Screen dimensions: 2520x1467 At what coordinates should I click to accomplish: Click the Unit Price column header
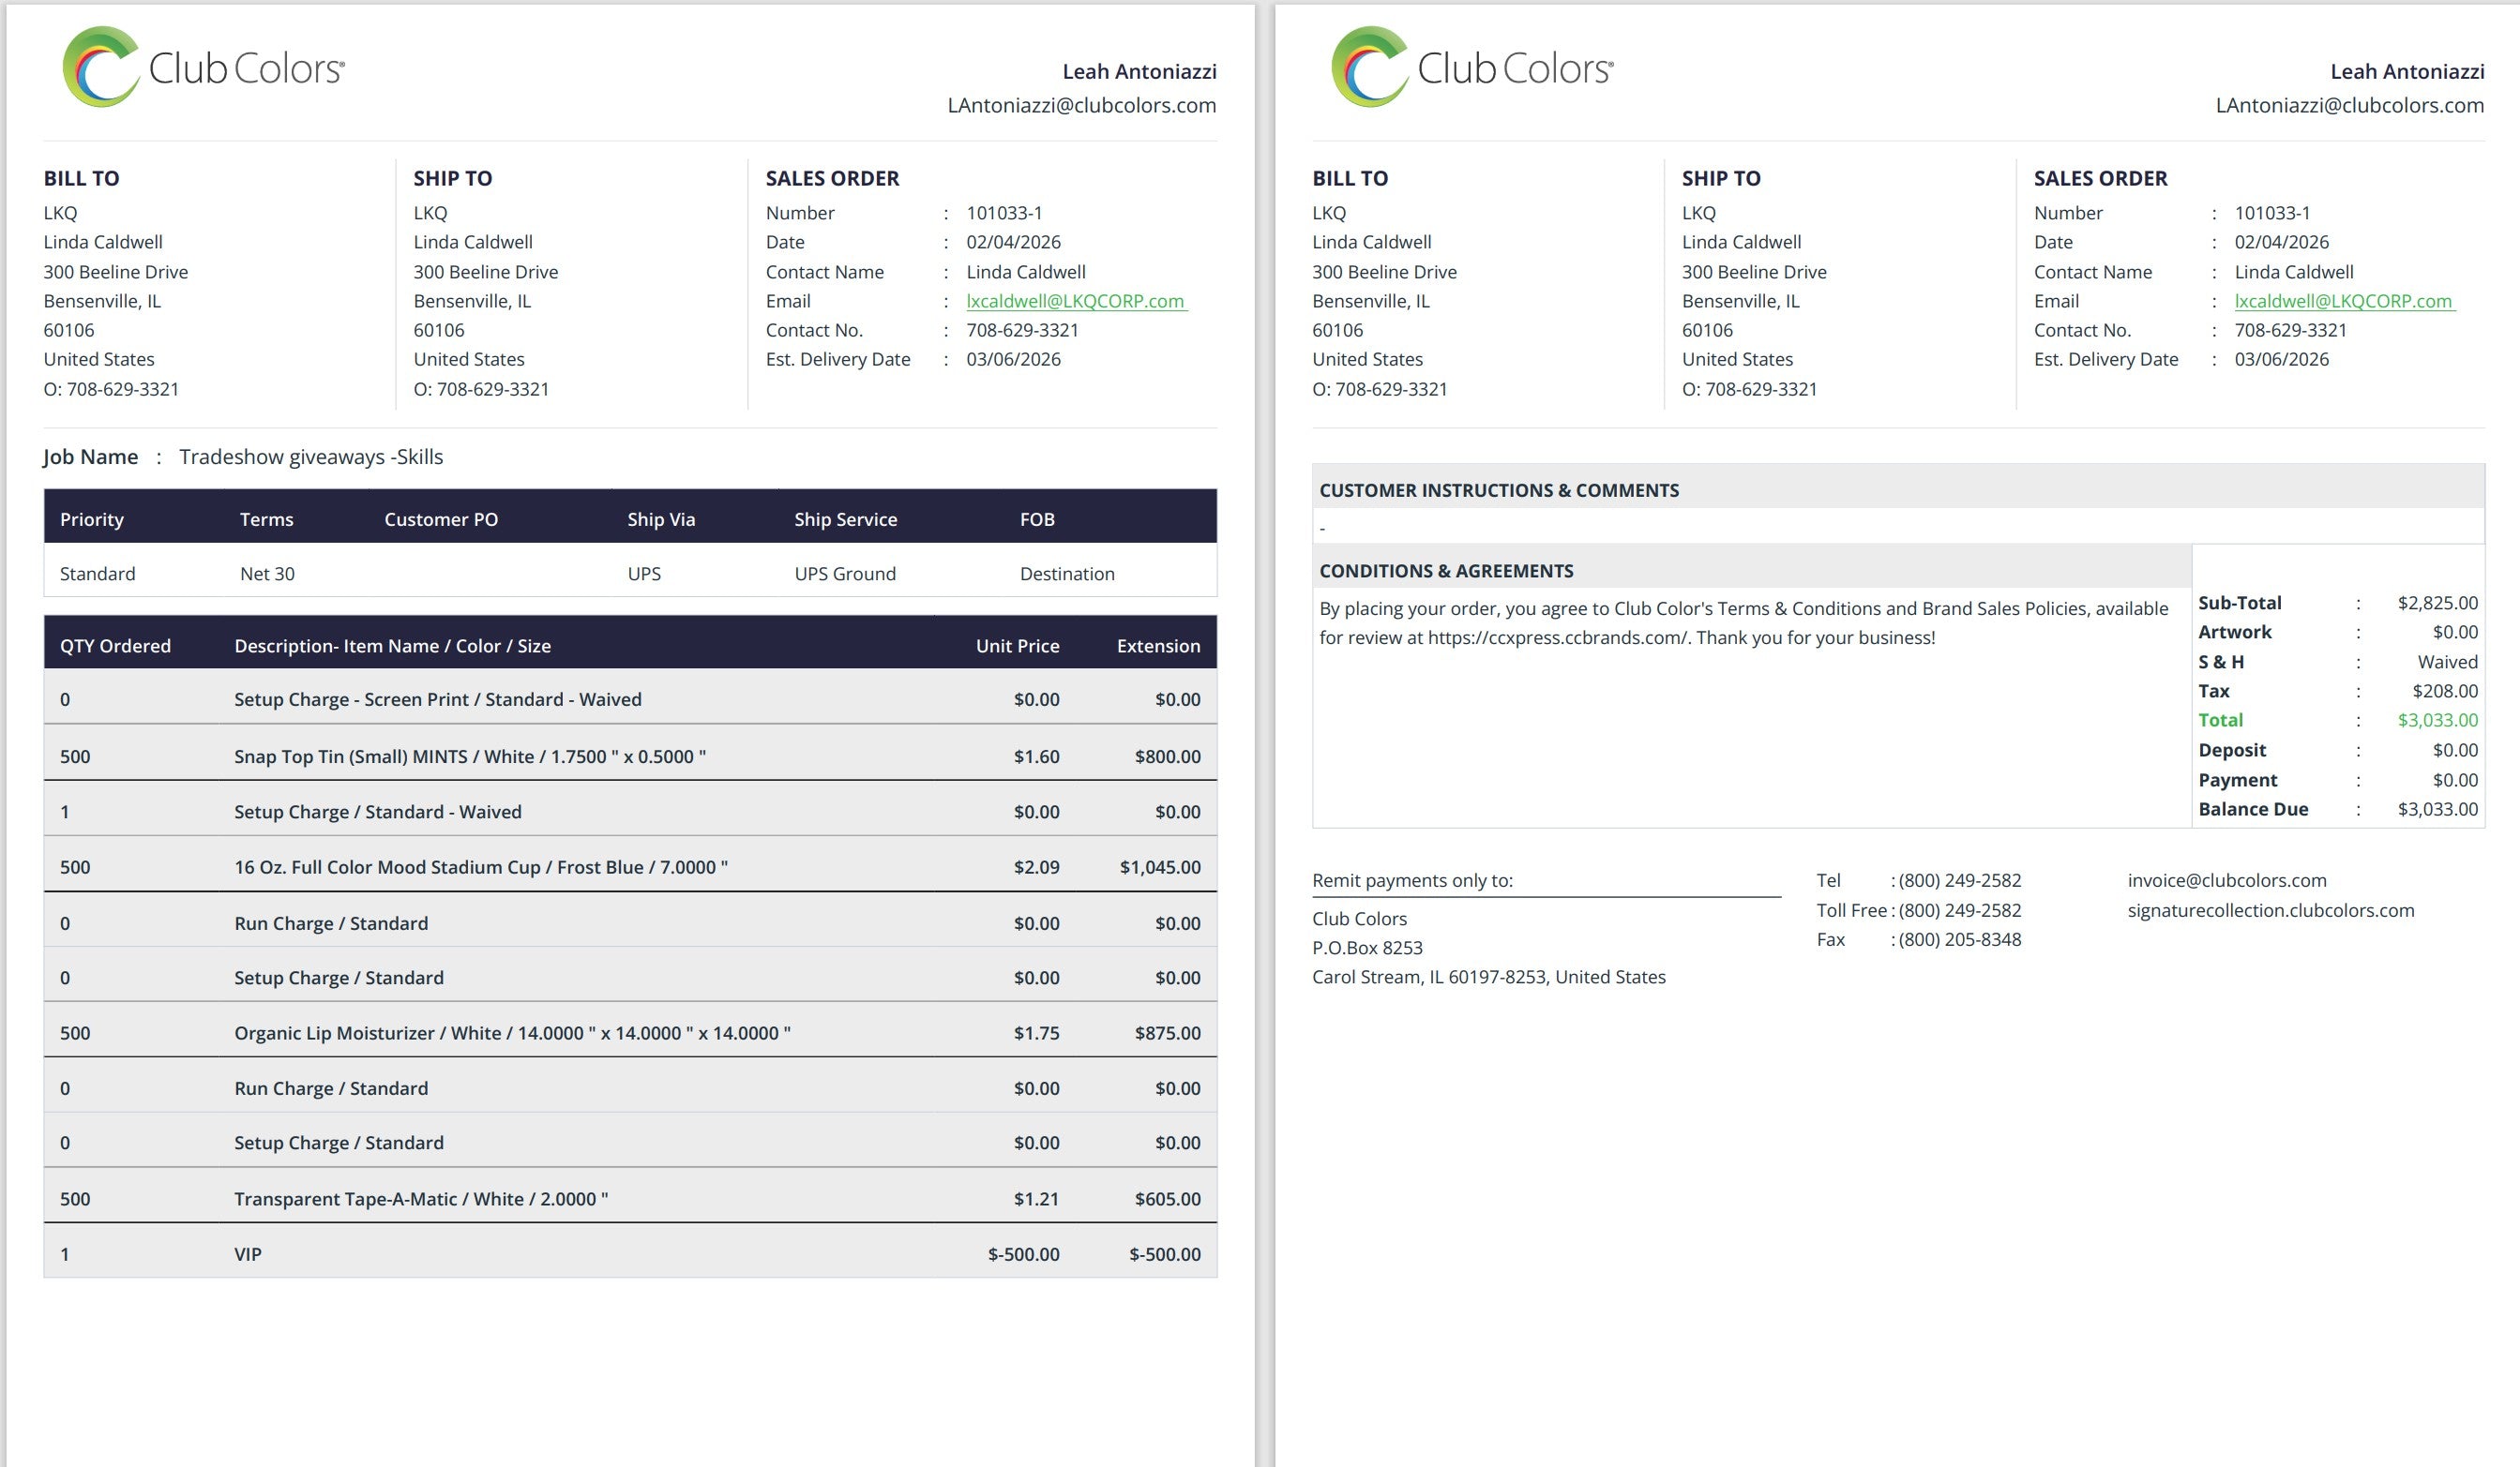pos(1017,646)
